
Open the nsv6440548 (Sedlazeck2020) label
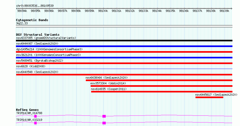pyautogui.click(x=37, y=72)
